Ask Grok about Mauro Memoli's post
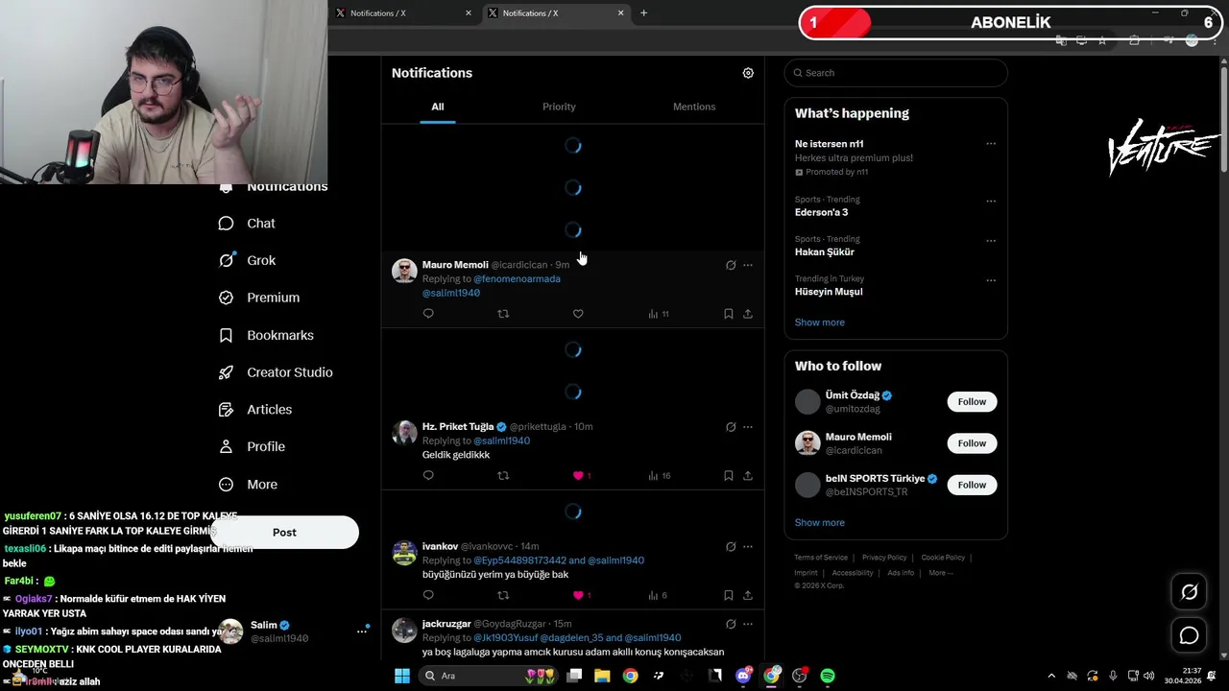1229x691 pixels. click(x=731, y=265)
